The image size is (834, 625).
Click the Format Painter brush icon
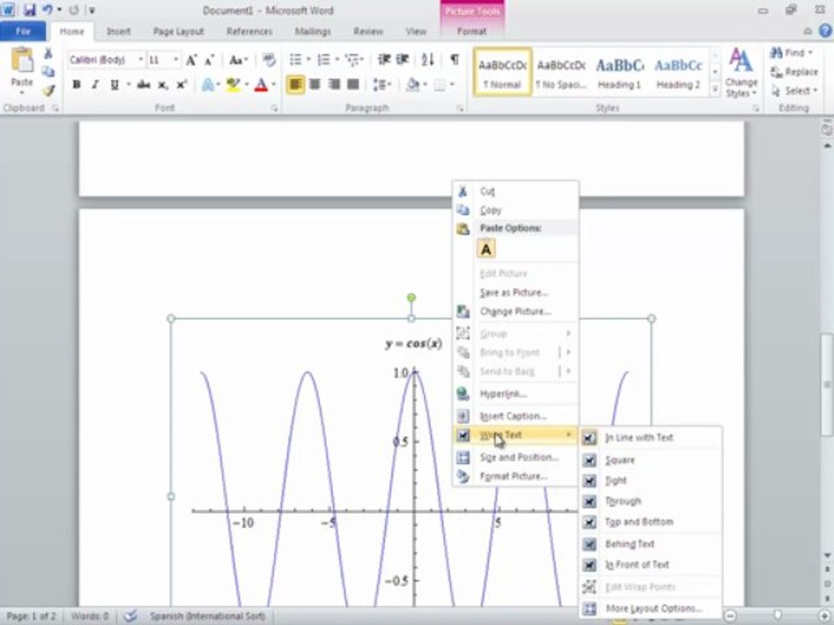point(49,91)
